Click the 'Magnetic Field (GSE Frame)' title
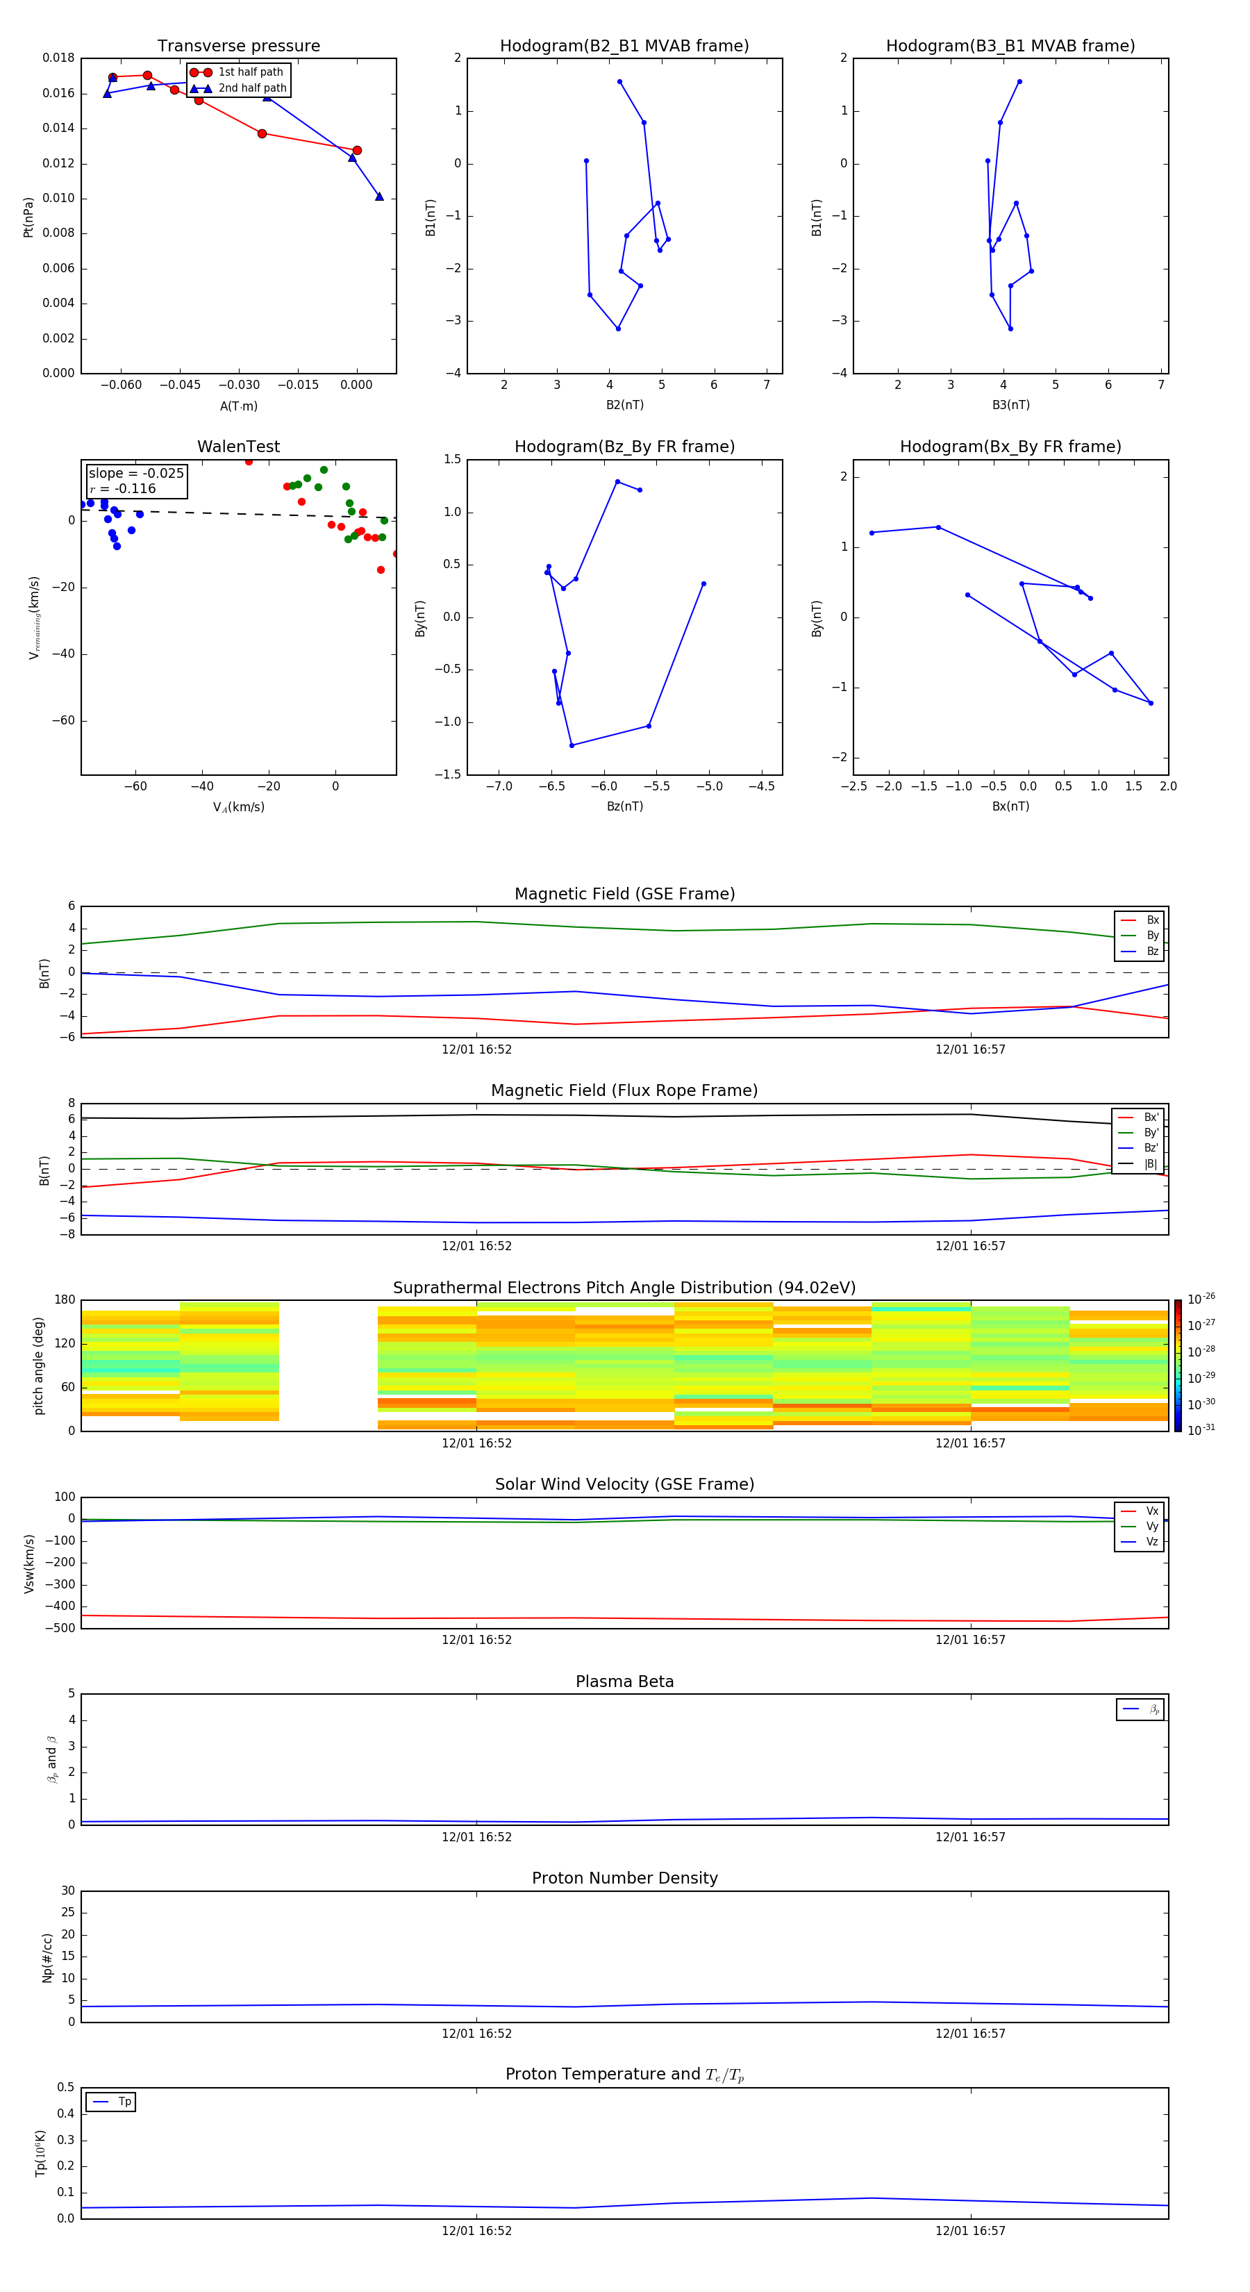The height and width of the screenshot is (2292, 1250). (x=624, y=894)
